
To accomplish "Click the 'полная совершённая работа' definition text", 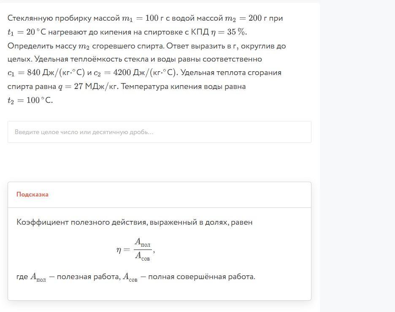I will pyautogui.click(x=201, y=277).
